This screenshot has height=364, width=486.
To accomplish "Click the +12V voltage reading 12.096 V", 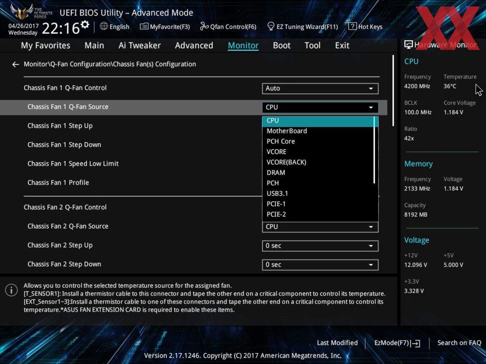I will click(416, 265).
